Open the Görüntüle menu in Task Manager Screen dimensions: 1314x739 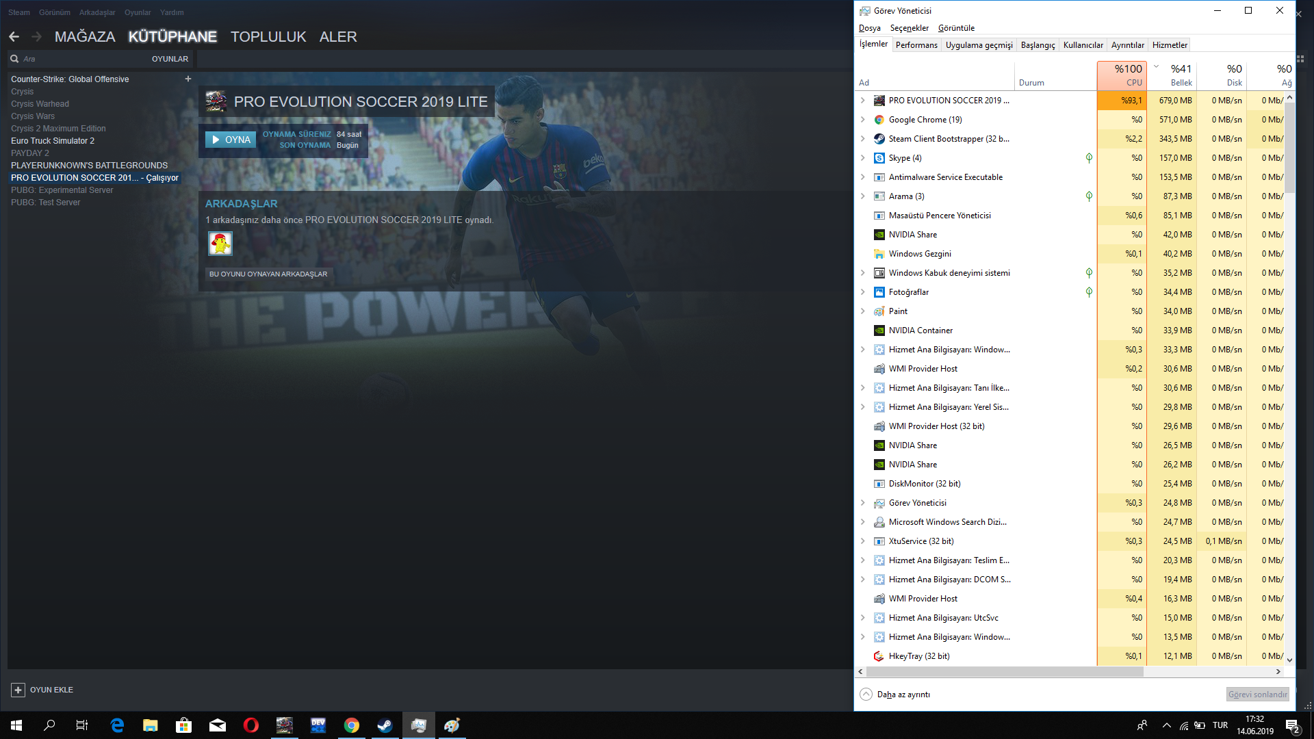point(956,28)
